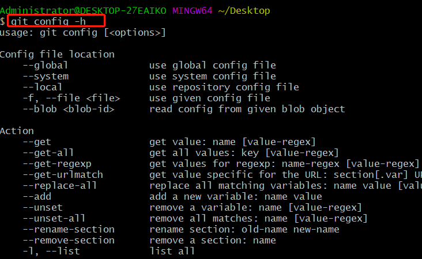Click the '--local' option
This screenshot has width=422, height=259.
coord(43,87)
